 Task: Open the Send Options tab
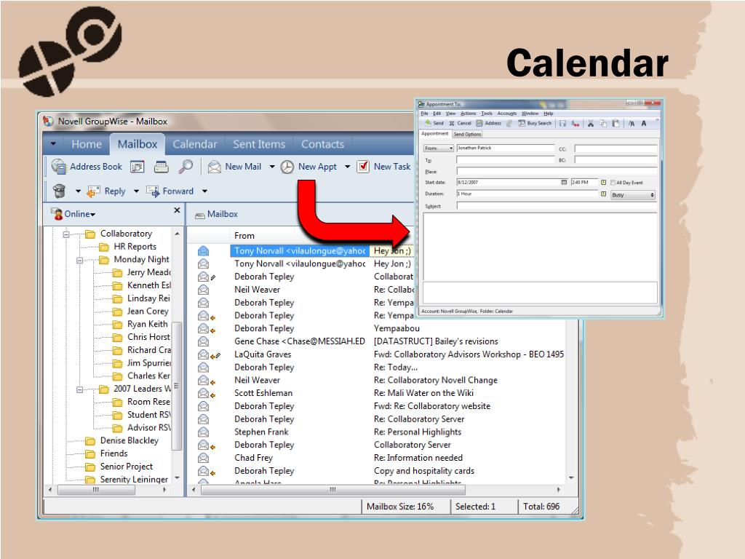[x=468, y=134]
